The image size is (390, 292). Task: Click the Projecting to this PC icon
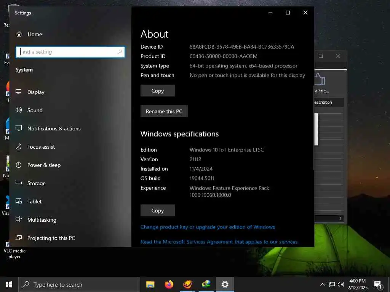[19, 238]
